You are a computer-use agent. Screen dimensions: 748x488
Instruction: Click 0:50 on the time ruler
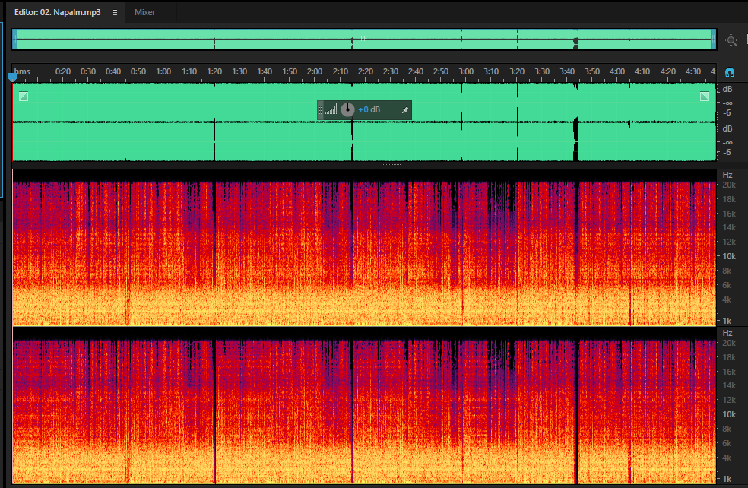138,71
